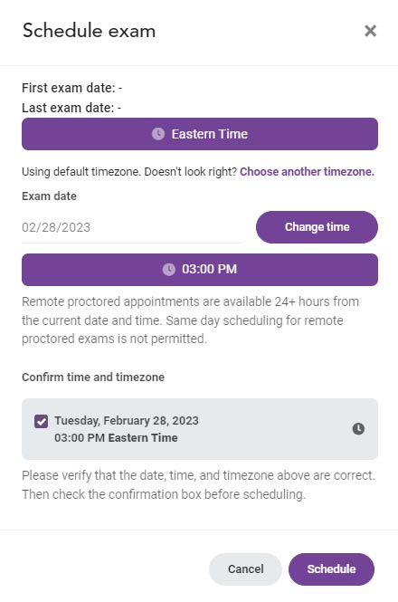Image resolution: width=398 pixels, height=602 pixels.
Task: Click the remote proctored appointments notice text
Action: (190, 320)
